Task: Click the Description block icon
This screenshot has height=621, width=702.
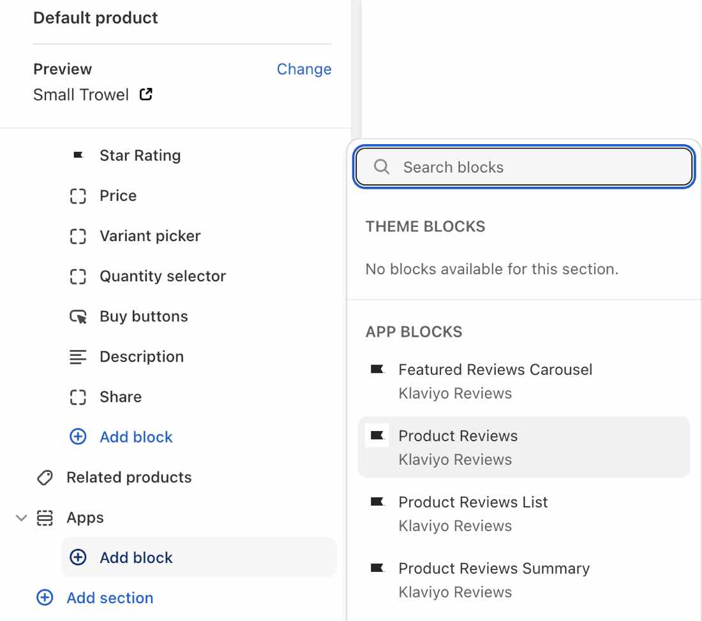Action: click(x=77, y=356)
